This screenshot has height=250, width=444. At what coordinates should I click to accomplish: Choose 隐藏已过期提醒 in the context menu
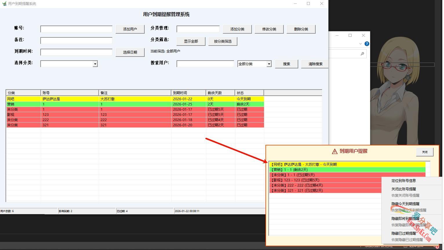(403, 233)
